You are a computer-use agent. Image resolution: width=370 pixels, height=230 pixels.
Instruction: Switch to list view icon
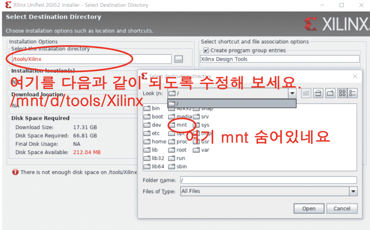click(342, 93)
